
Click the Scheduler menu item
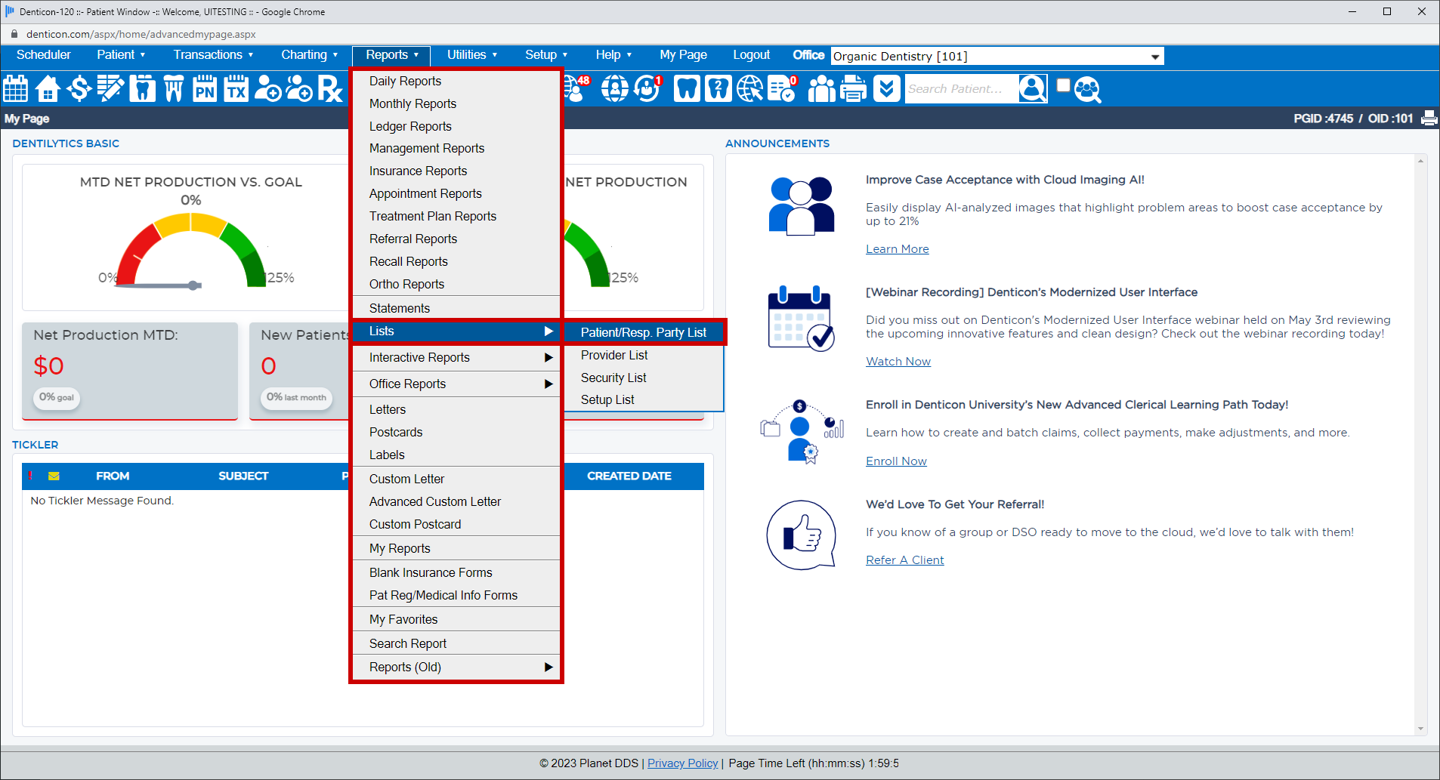point(44,54)
